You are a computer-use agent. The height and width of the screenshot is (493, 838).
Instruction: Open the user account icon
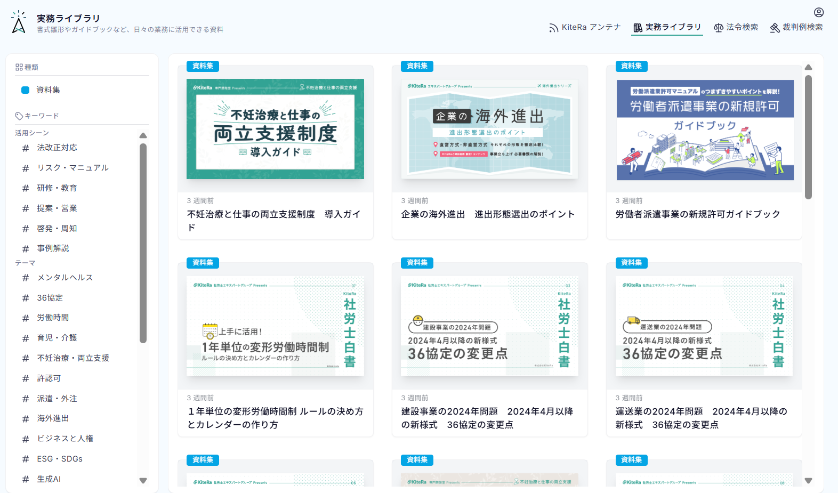point(819,12)
